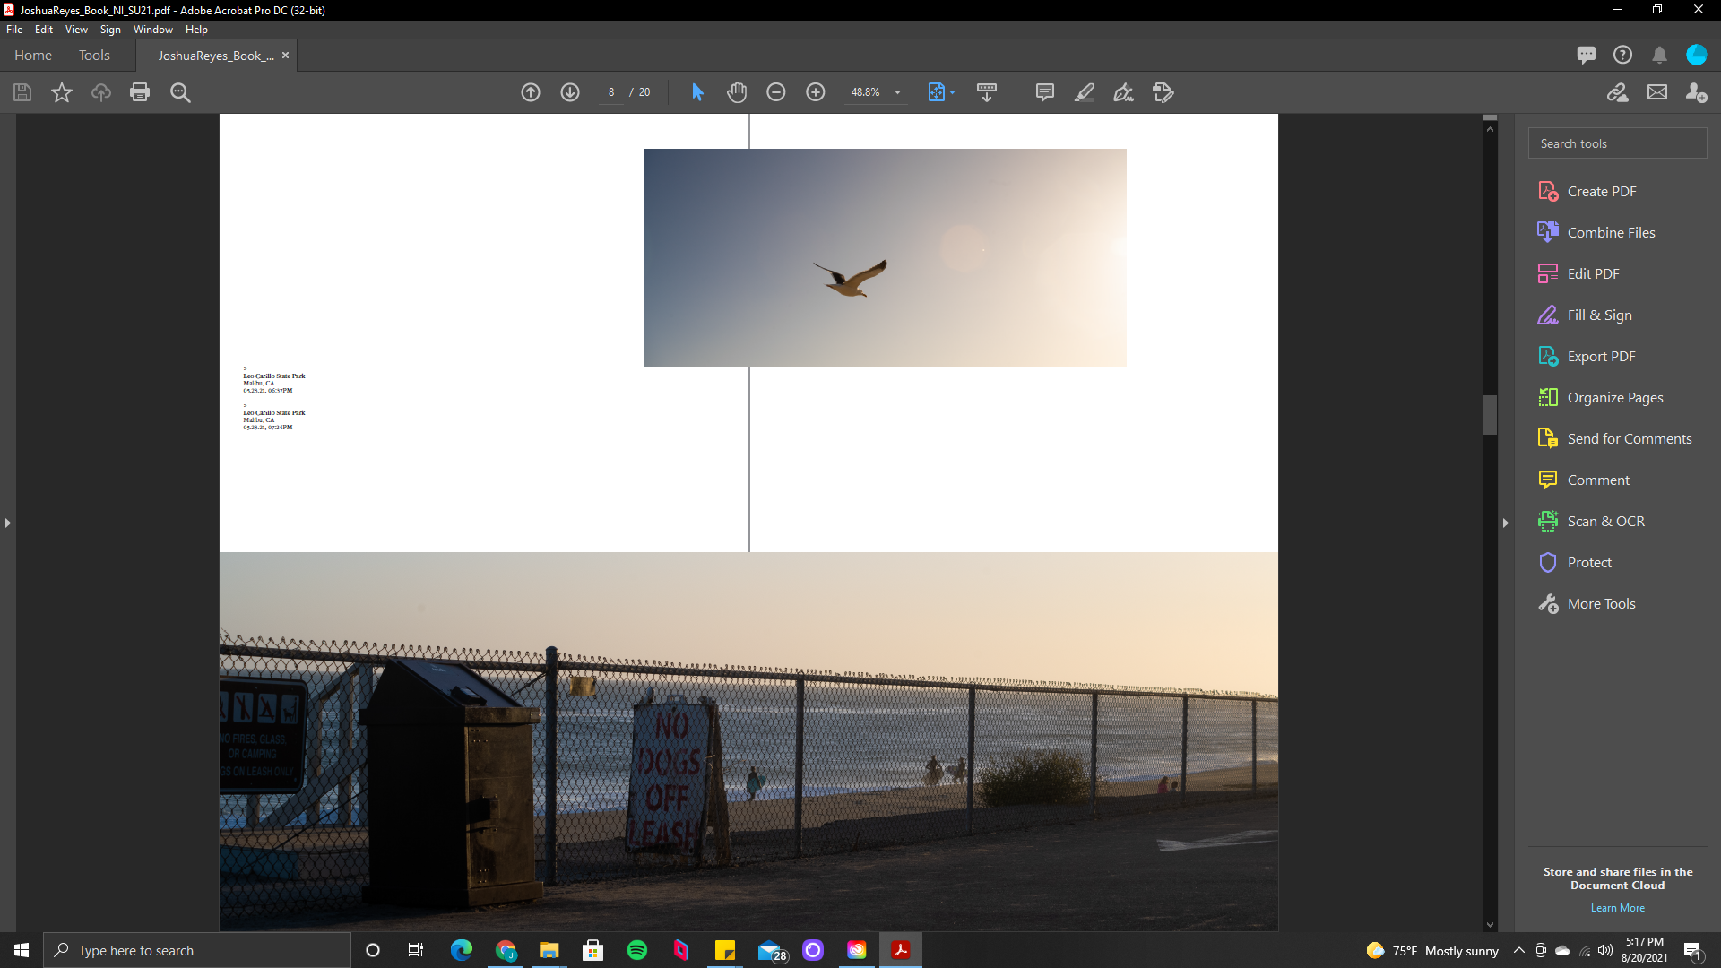Select the Highlight text pen tool
Viewport: 1721px width, 968px height.
click(x=1085, y=92)
